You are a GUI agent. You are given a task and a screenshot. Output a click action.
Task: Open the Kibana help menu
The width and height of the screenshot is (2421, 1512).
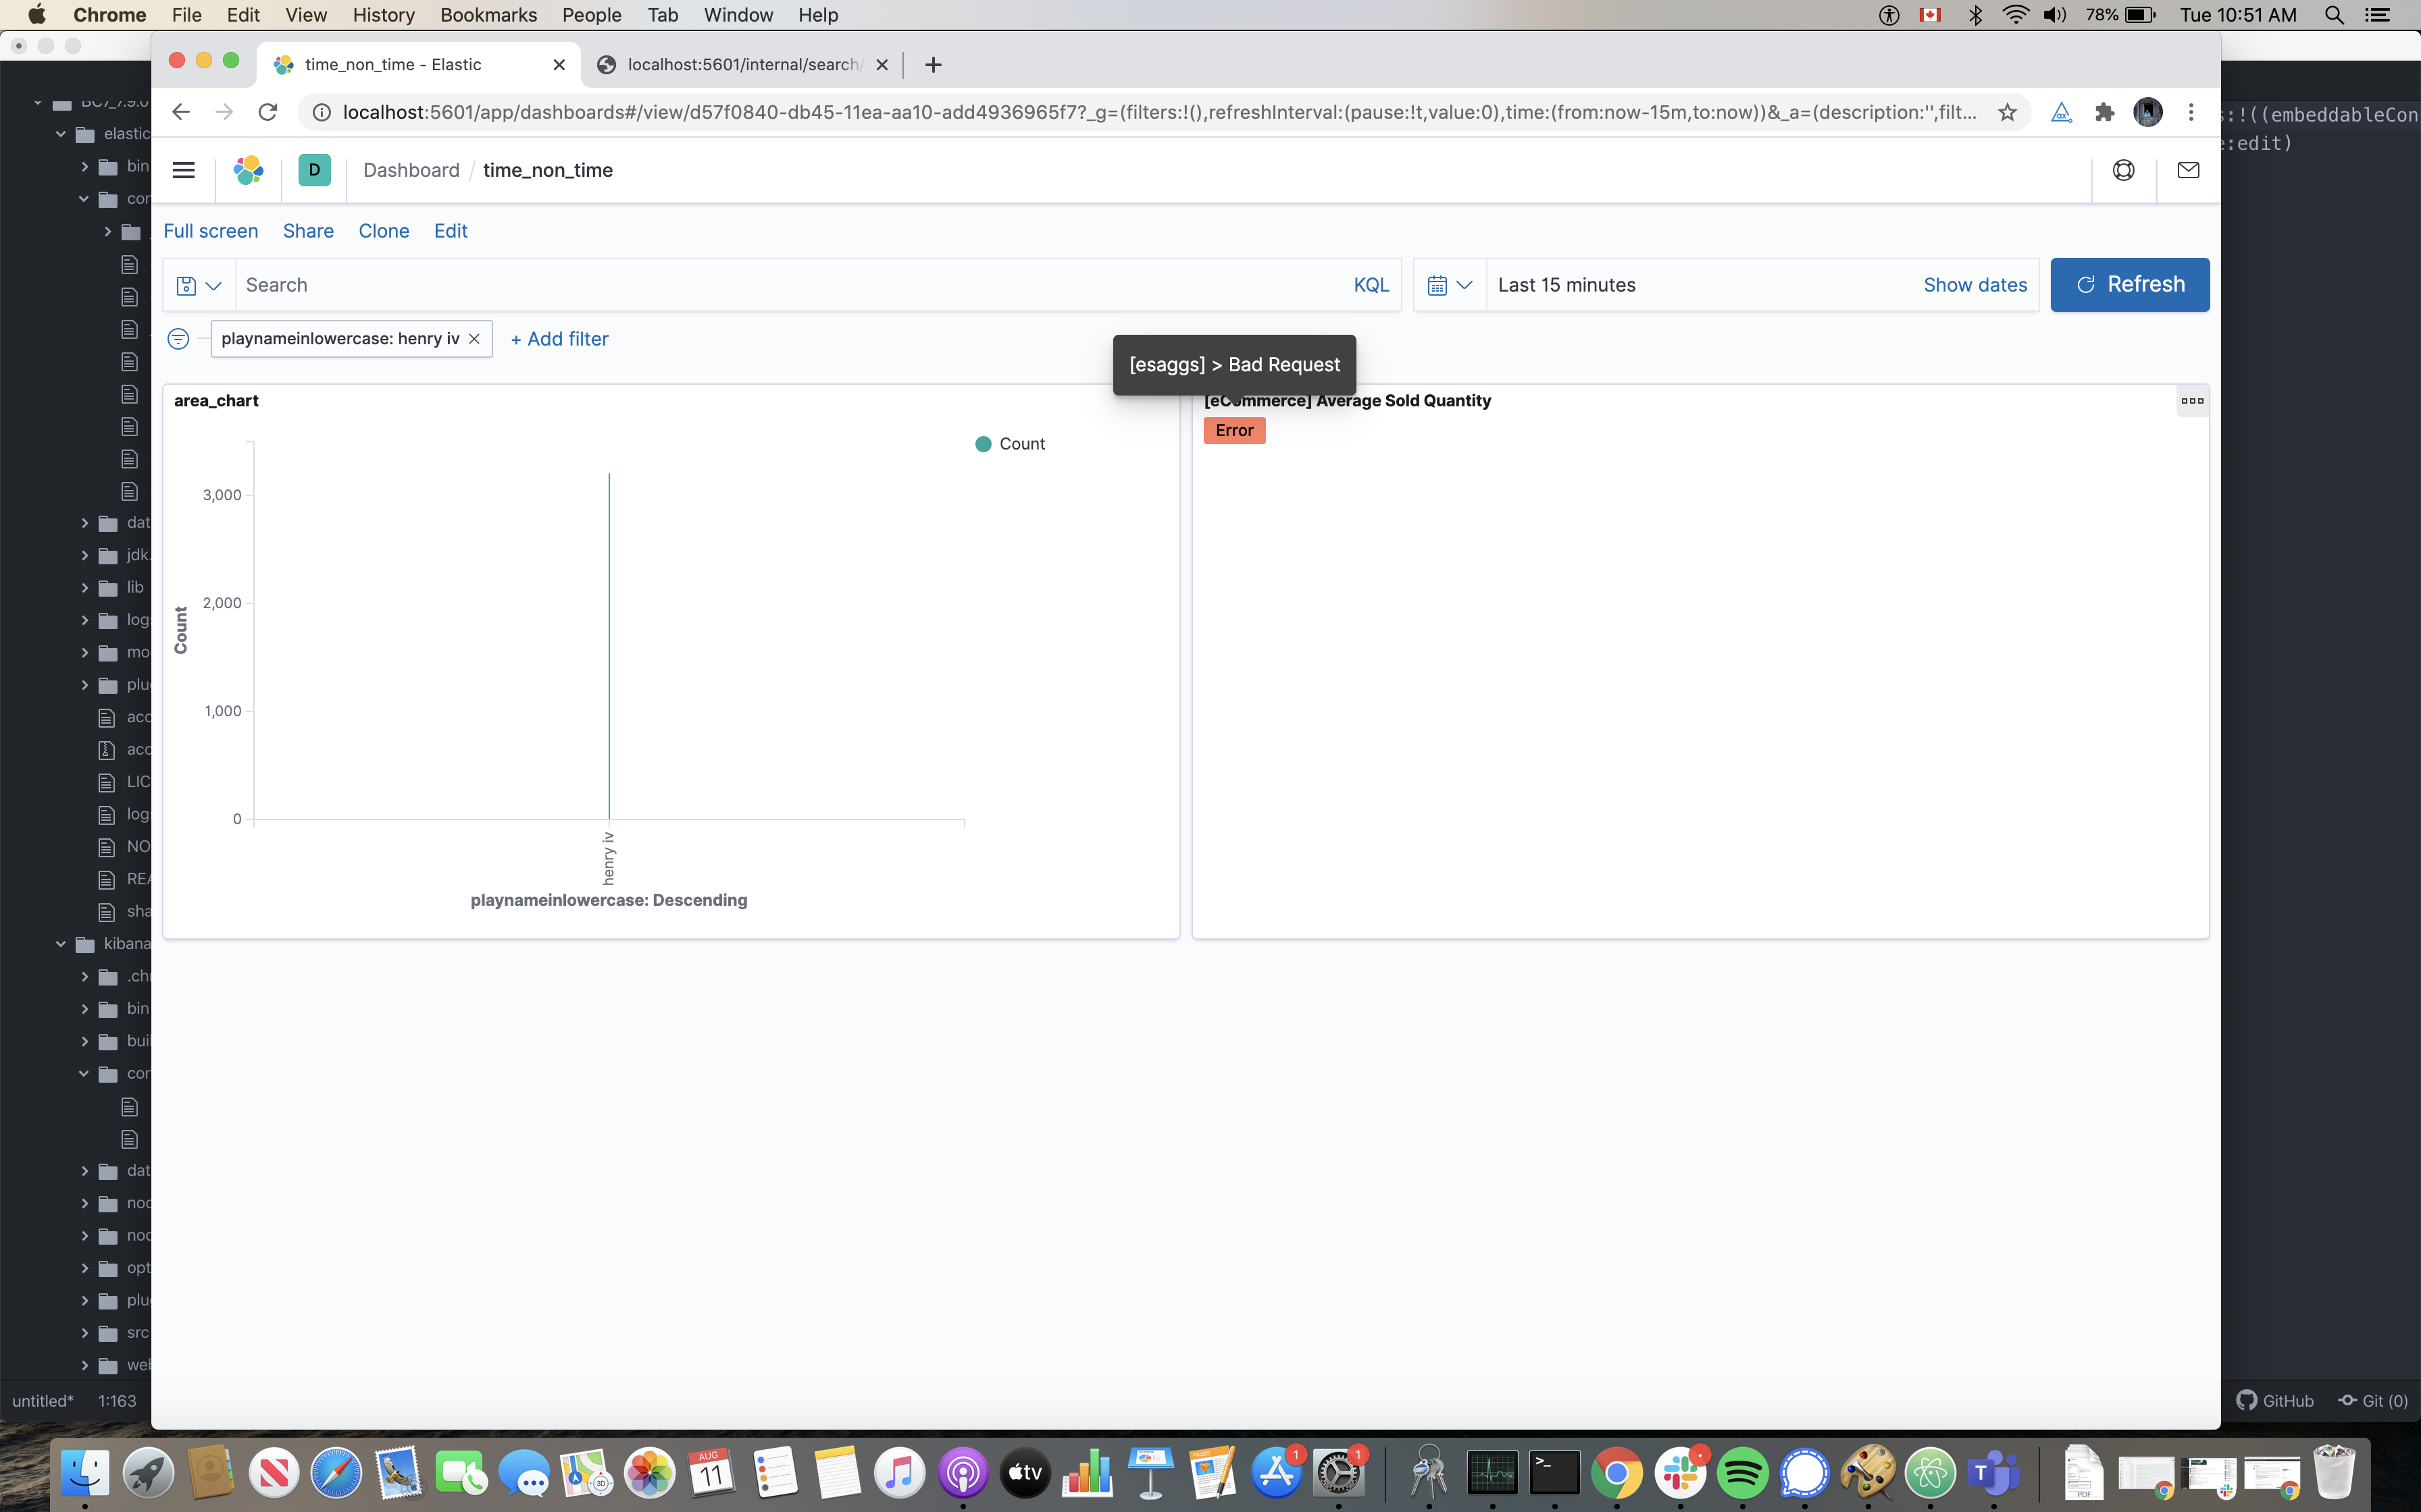pyautogui.click(x=2124, y=170)
